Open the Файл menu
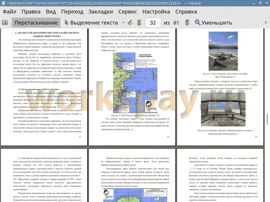Image resolution: width=270 pixels, height=202 pixels. [9, 12]
